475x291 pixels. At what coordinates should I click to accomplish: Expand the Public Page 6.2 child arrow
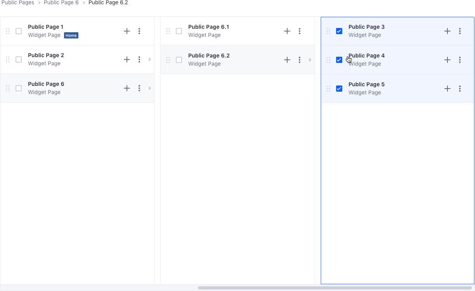tap(310, 60)
